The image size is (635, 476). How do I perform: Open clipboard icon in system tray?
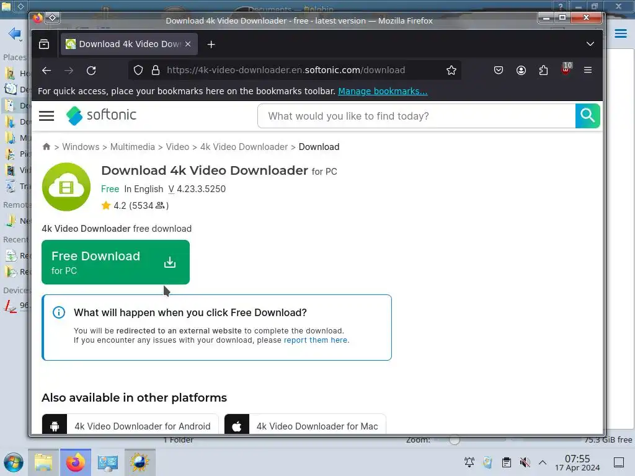click(506, 462)
